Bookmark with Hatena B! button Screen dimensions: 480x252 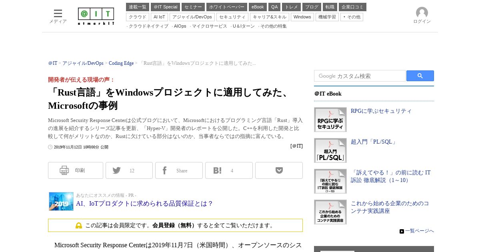point(229,170)
